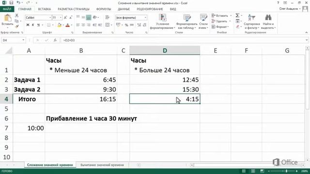Click the increase indent icon
The image size is (310, 174).
pos(100,25)
